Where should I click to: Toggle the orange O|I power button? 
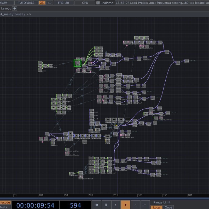(42, 3)
